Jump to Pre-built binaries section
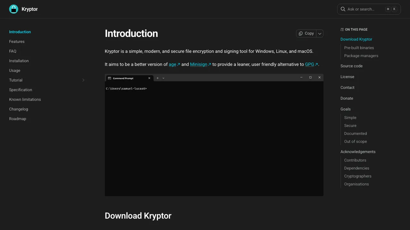 359,48
